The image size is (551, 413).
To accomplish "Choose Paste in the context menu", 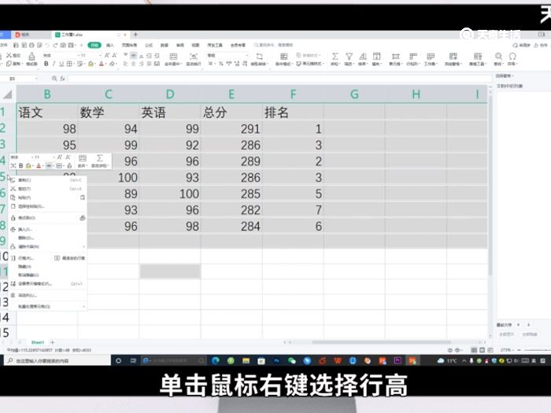I will coord(47,197).
